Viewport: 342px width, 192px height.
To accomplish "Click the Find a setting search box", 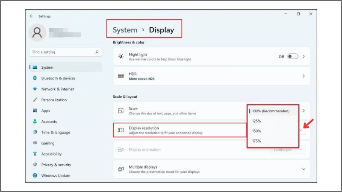I will click(x=66, y=52).
